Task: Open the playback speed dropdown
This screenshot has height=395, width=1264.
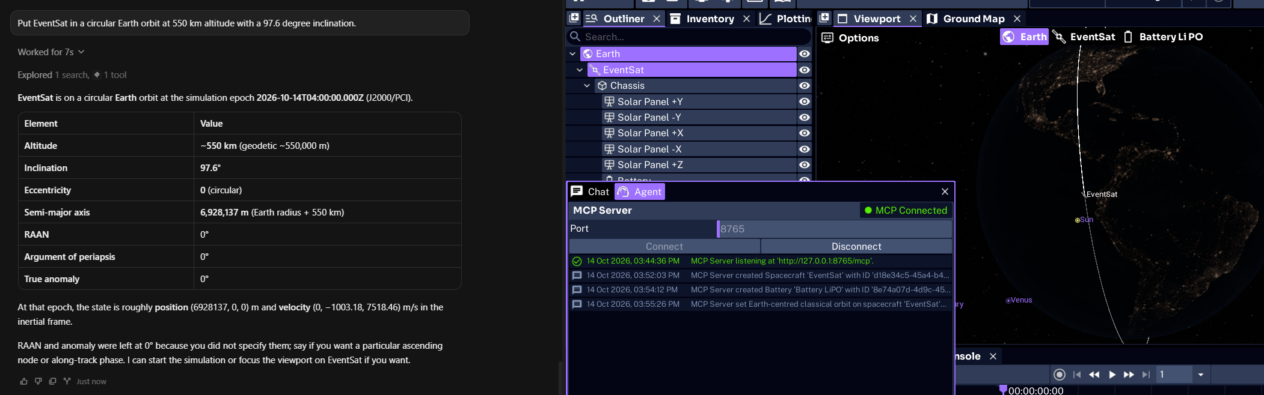Action: coord(1201,375)
